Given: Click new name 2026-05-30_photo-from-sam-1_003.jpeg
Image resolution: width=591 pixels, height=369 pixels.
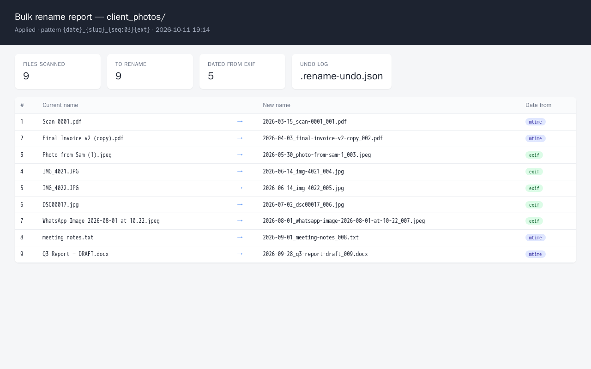Looking at the screenshot, I should (317, 155).
